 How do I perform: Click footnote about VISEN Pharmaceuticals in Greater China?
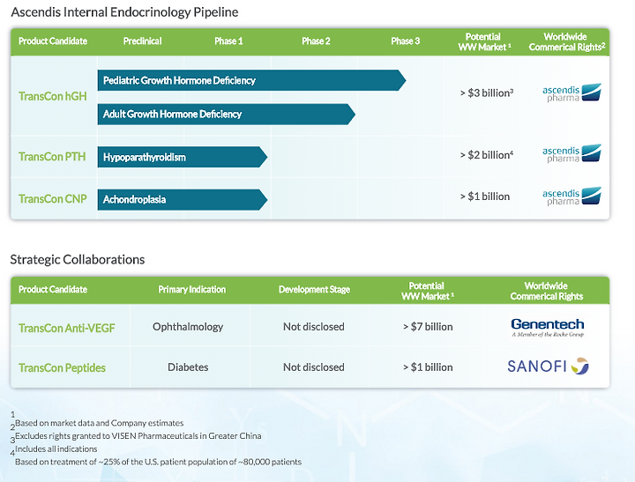[138, 436]
